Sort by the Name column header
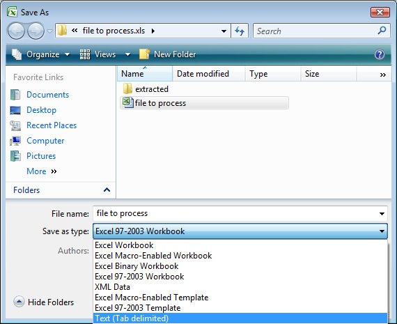The width and height of the screenshot is (397, 324). pyautogui.click(x=145, y=74)
